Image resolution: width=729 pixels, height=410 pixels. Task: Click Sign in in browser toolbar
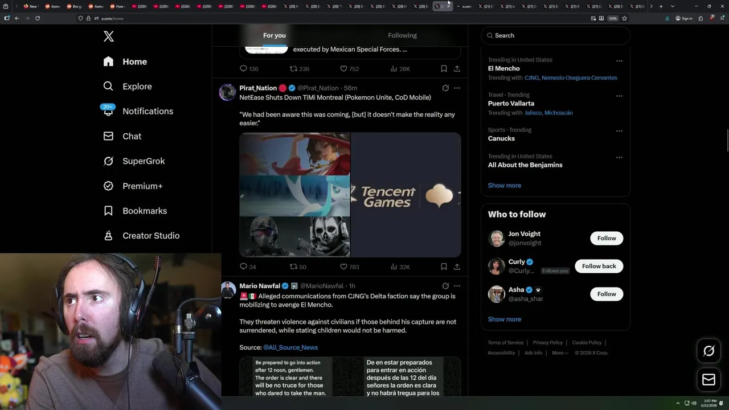click(683, 18)
